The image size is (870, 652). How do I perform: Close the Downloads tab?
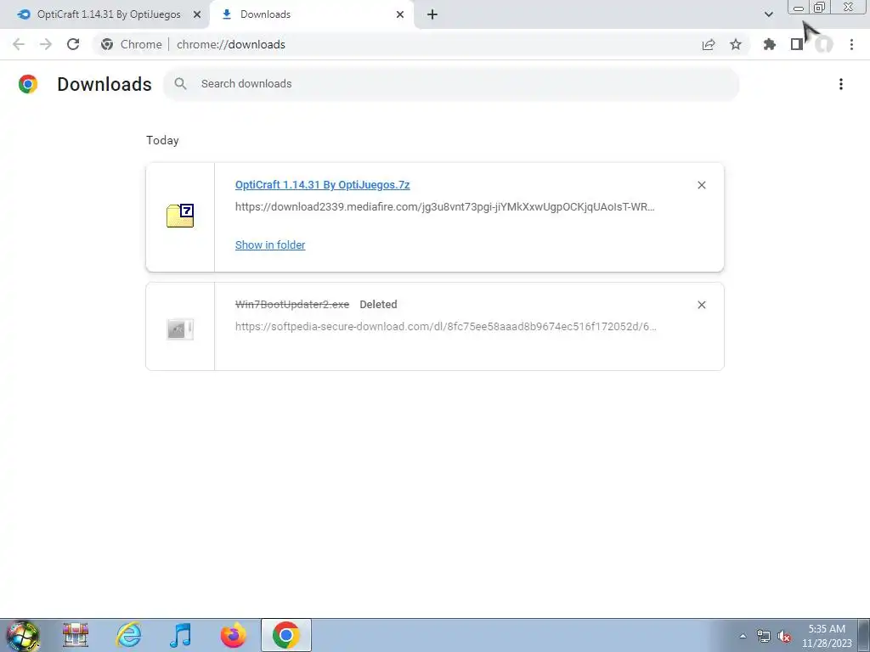pyautogui.click(x=400, y=15)
